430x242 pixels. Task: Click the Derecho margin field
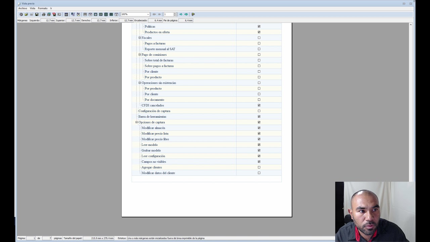pyautogui.click(x=99, y=21)
